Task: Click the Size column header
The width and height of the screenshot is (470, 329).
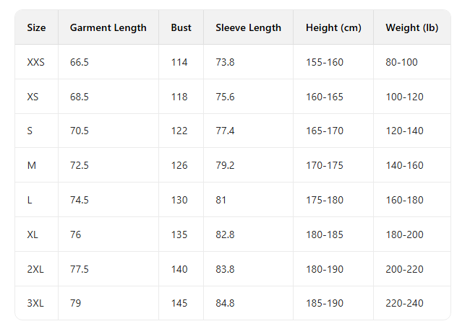Action: (x=36, y=28)
